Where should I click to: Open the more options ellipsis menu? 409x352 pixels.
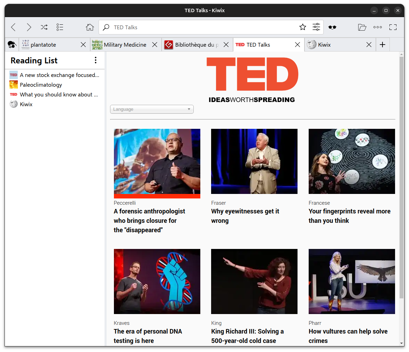tap(378, 27)
